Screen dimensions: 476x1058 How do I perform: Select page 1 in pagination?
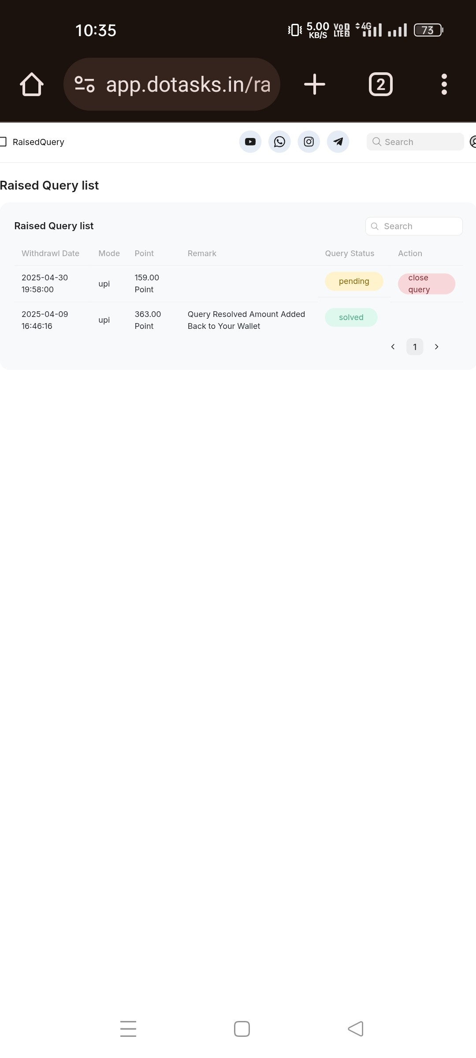point(415,347)
